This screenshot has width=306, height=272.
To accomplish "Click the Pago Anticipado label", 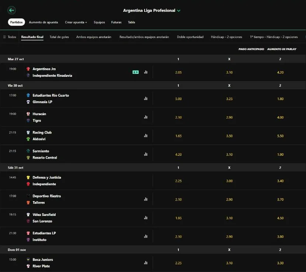I will coord(251,49).
